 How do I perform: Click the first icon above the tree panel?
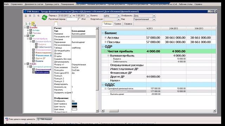26,23
